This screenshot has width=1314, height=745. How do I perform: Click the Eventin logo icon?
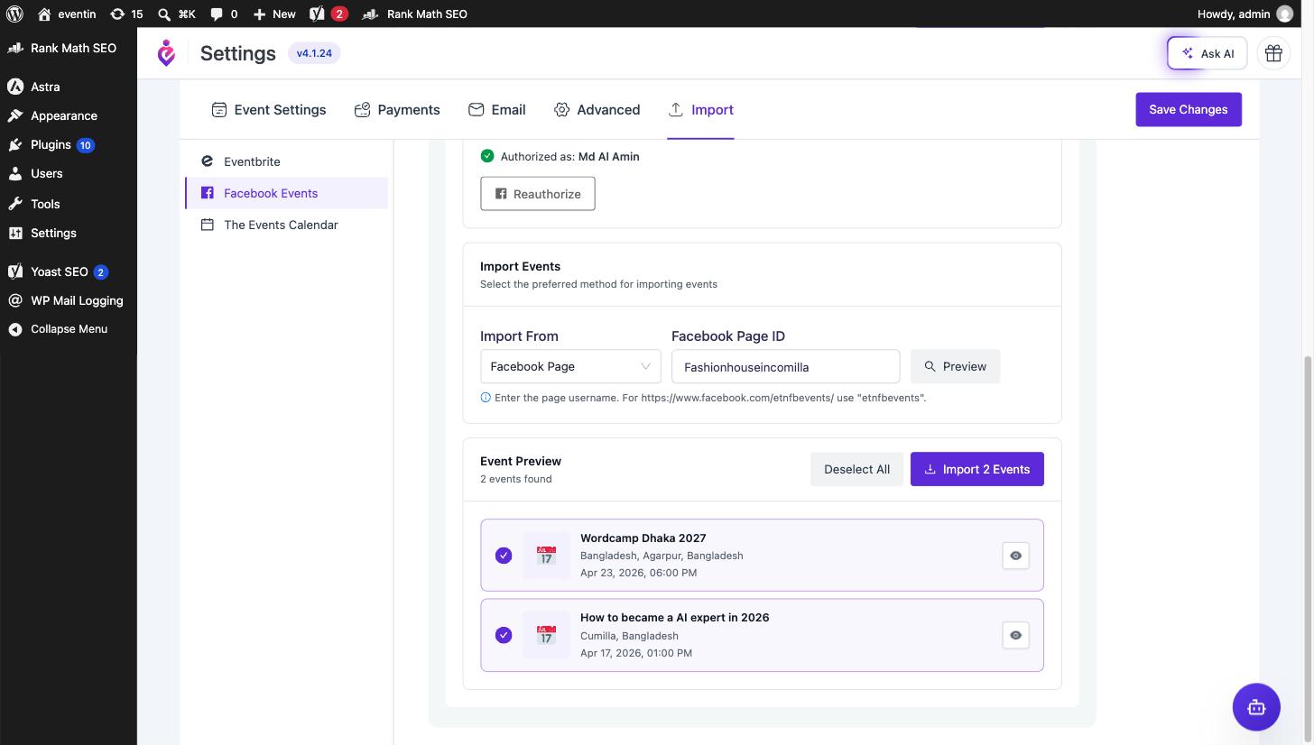pos(166,53)
